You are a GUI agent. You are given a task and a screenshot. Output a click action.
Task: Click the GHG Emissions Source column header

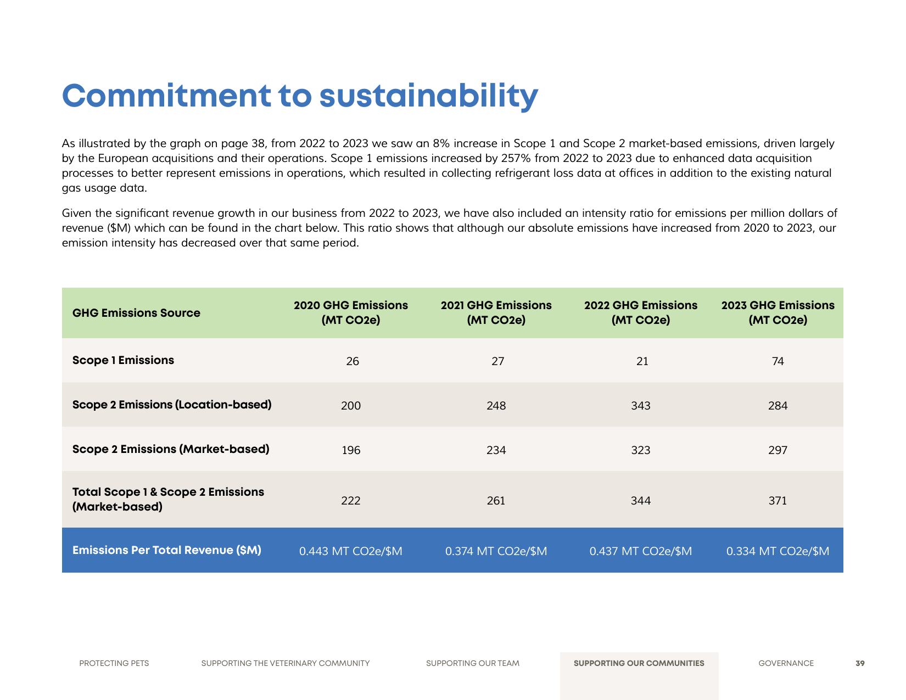(136, 313)
